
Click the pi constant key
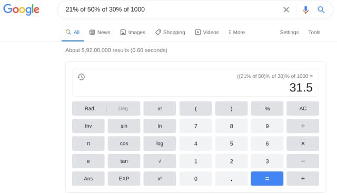click(x=88, y=143)
